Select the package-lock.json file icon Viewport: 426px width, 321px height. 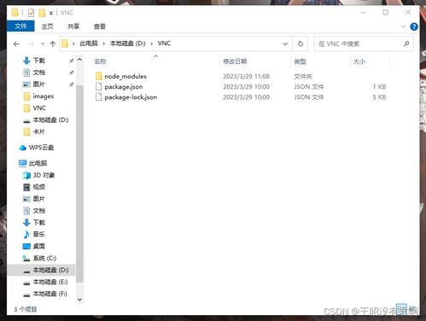[x=99, y=97]
